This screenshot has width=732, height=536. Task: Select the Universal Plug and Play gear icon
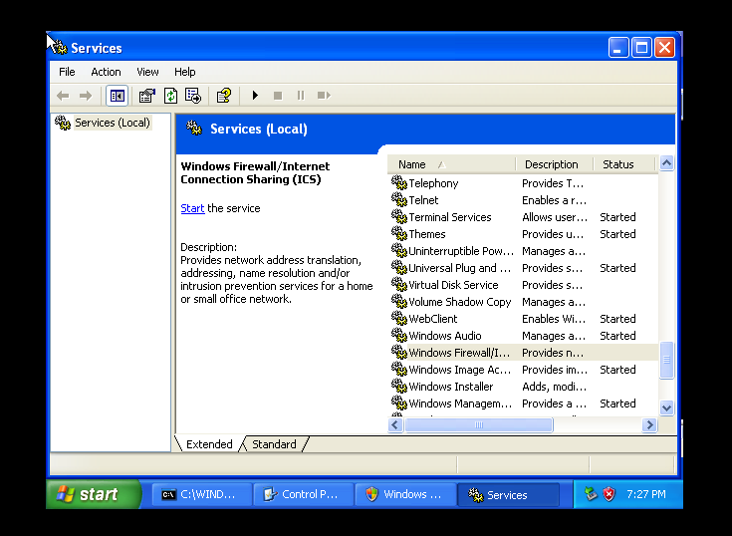[x=399, y=268]
